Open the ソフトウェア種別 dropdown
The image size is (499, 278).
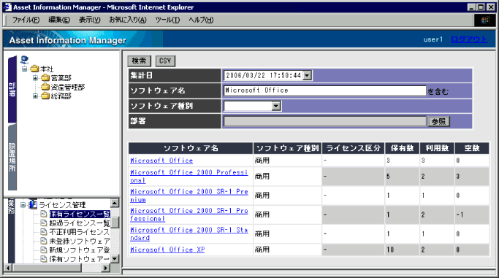276,106
